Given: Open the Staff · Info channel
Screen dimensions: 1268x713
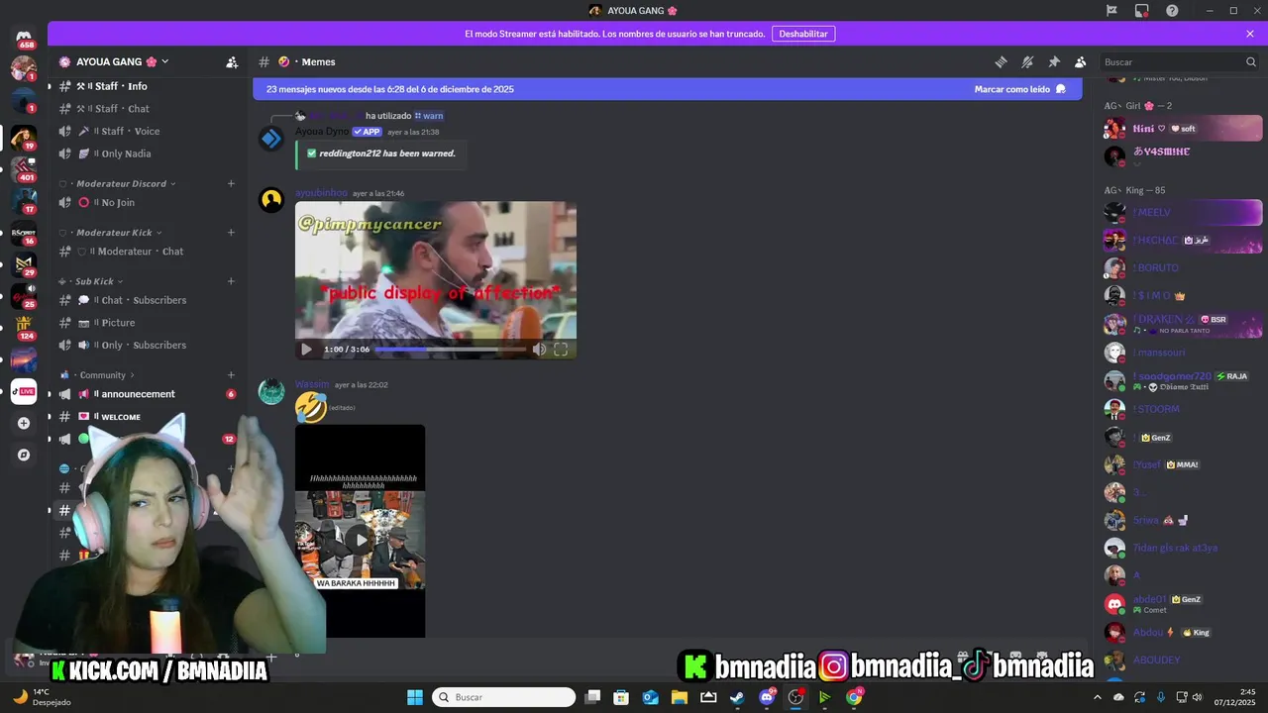Looking at the screenshot, I should (x=147, y=86).
